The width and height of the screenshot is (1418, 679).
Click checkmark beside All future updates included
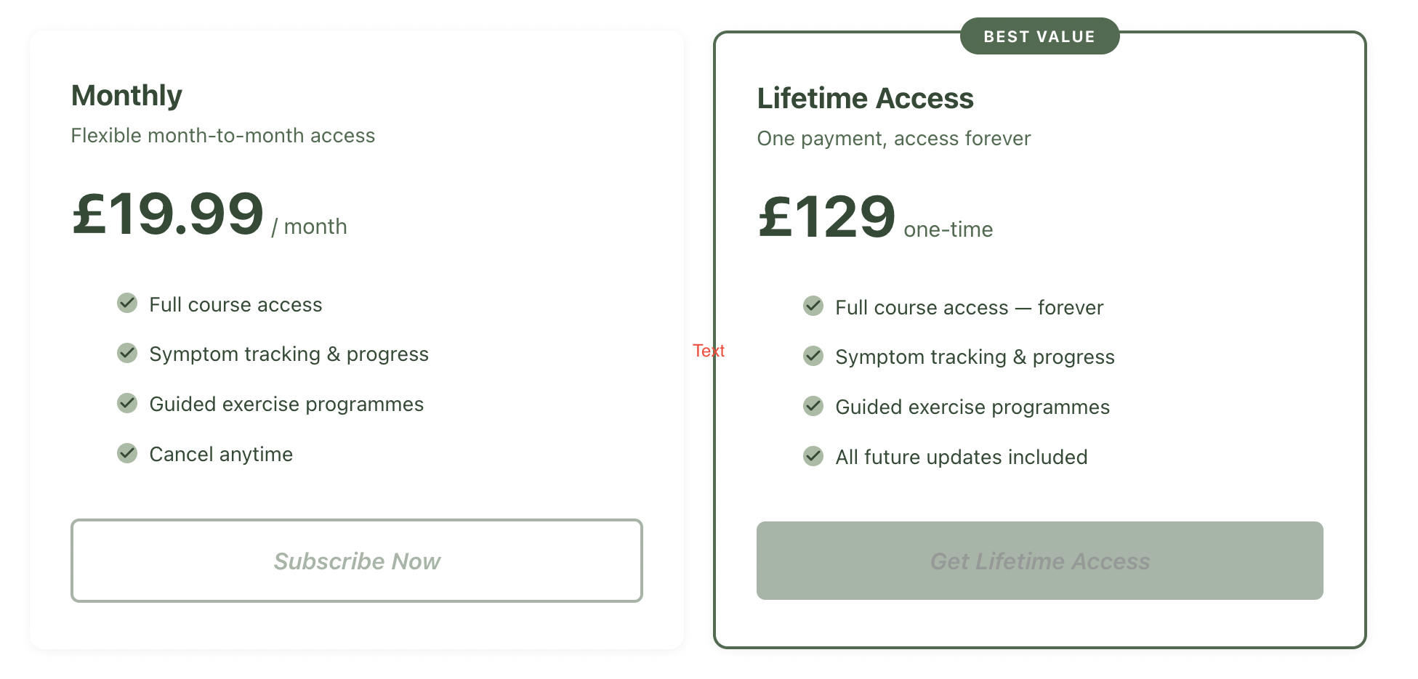click(x=813, y=456)
